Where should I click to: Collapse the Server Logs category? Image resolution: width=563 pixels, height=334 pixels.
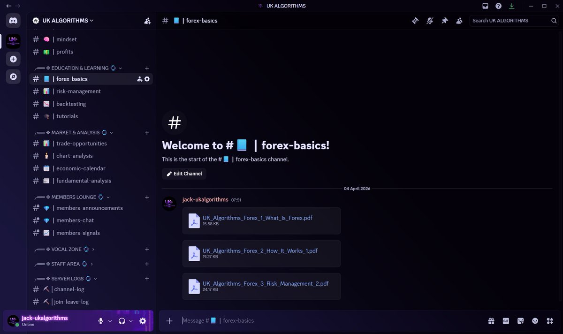pyautogui.click(x=66, y=279)
